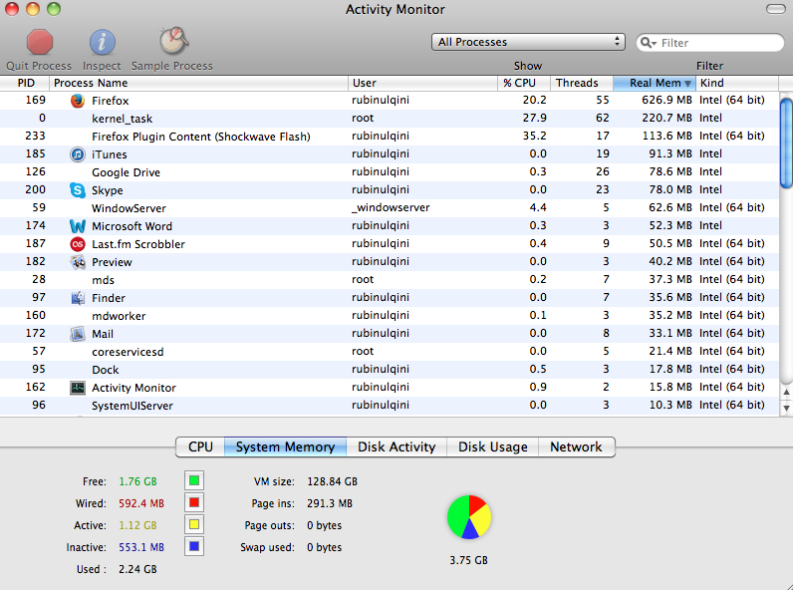The width and height of the screenshot is (793, 590).
Task: Click the Sample Process label
Action: [172, 66]
